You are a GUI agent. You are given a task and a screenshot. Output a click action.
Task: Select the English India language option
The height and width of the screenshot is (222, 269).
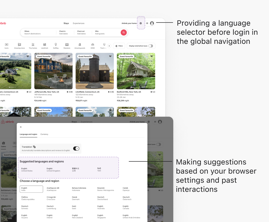(x=31, y=189)
